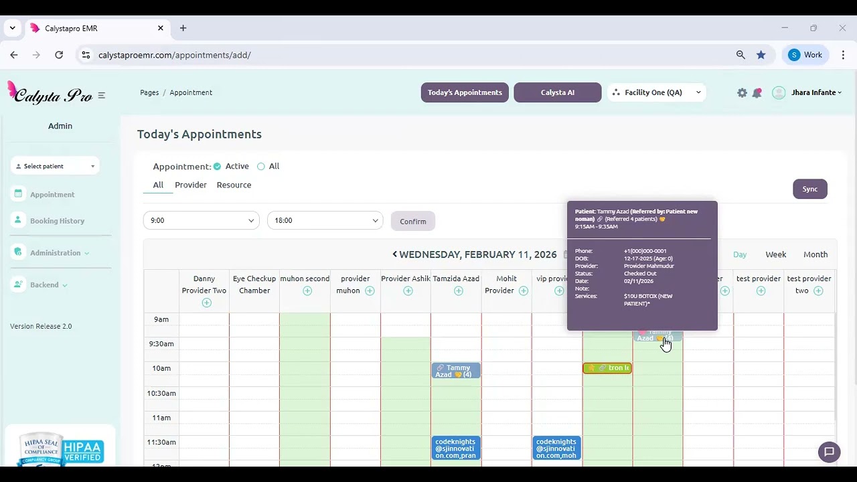Select the Active appointment radio
857x482 pixels.
tap(217, 167)
